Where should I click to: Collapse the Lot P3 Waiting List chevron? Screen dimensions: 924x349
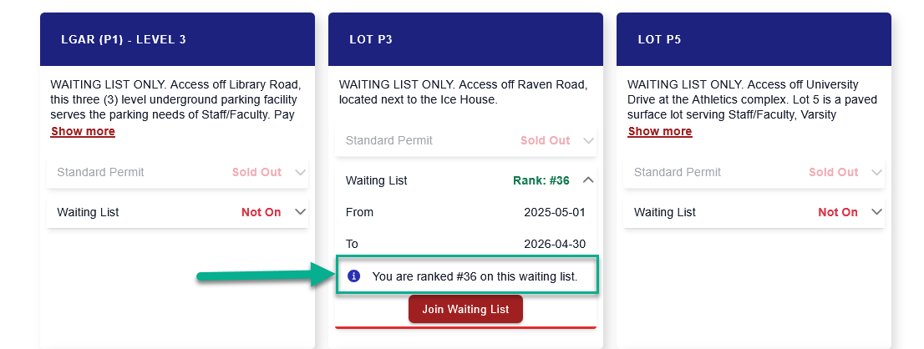587,180
